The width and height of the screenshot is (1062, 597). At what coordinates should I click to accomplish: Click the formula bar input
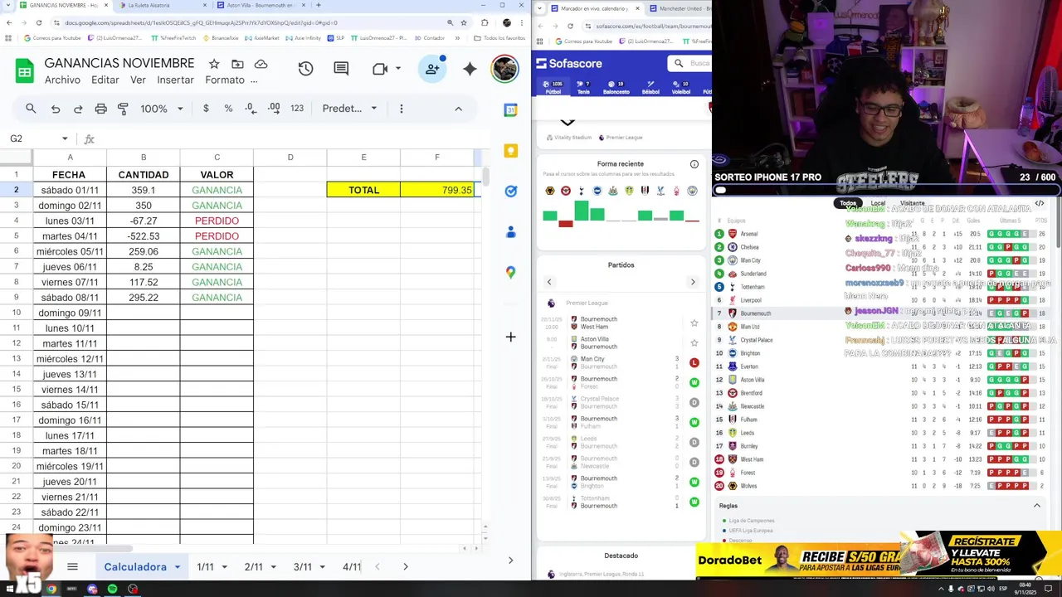coord(290,138)
